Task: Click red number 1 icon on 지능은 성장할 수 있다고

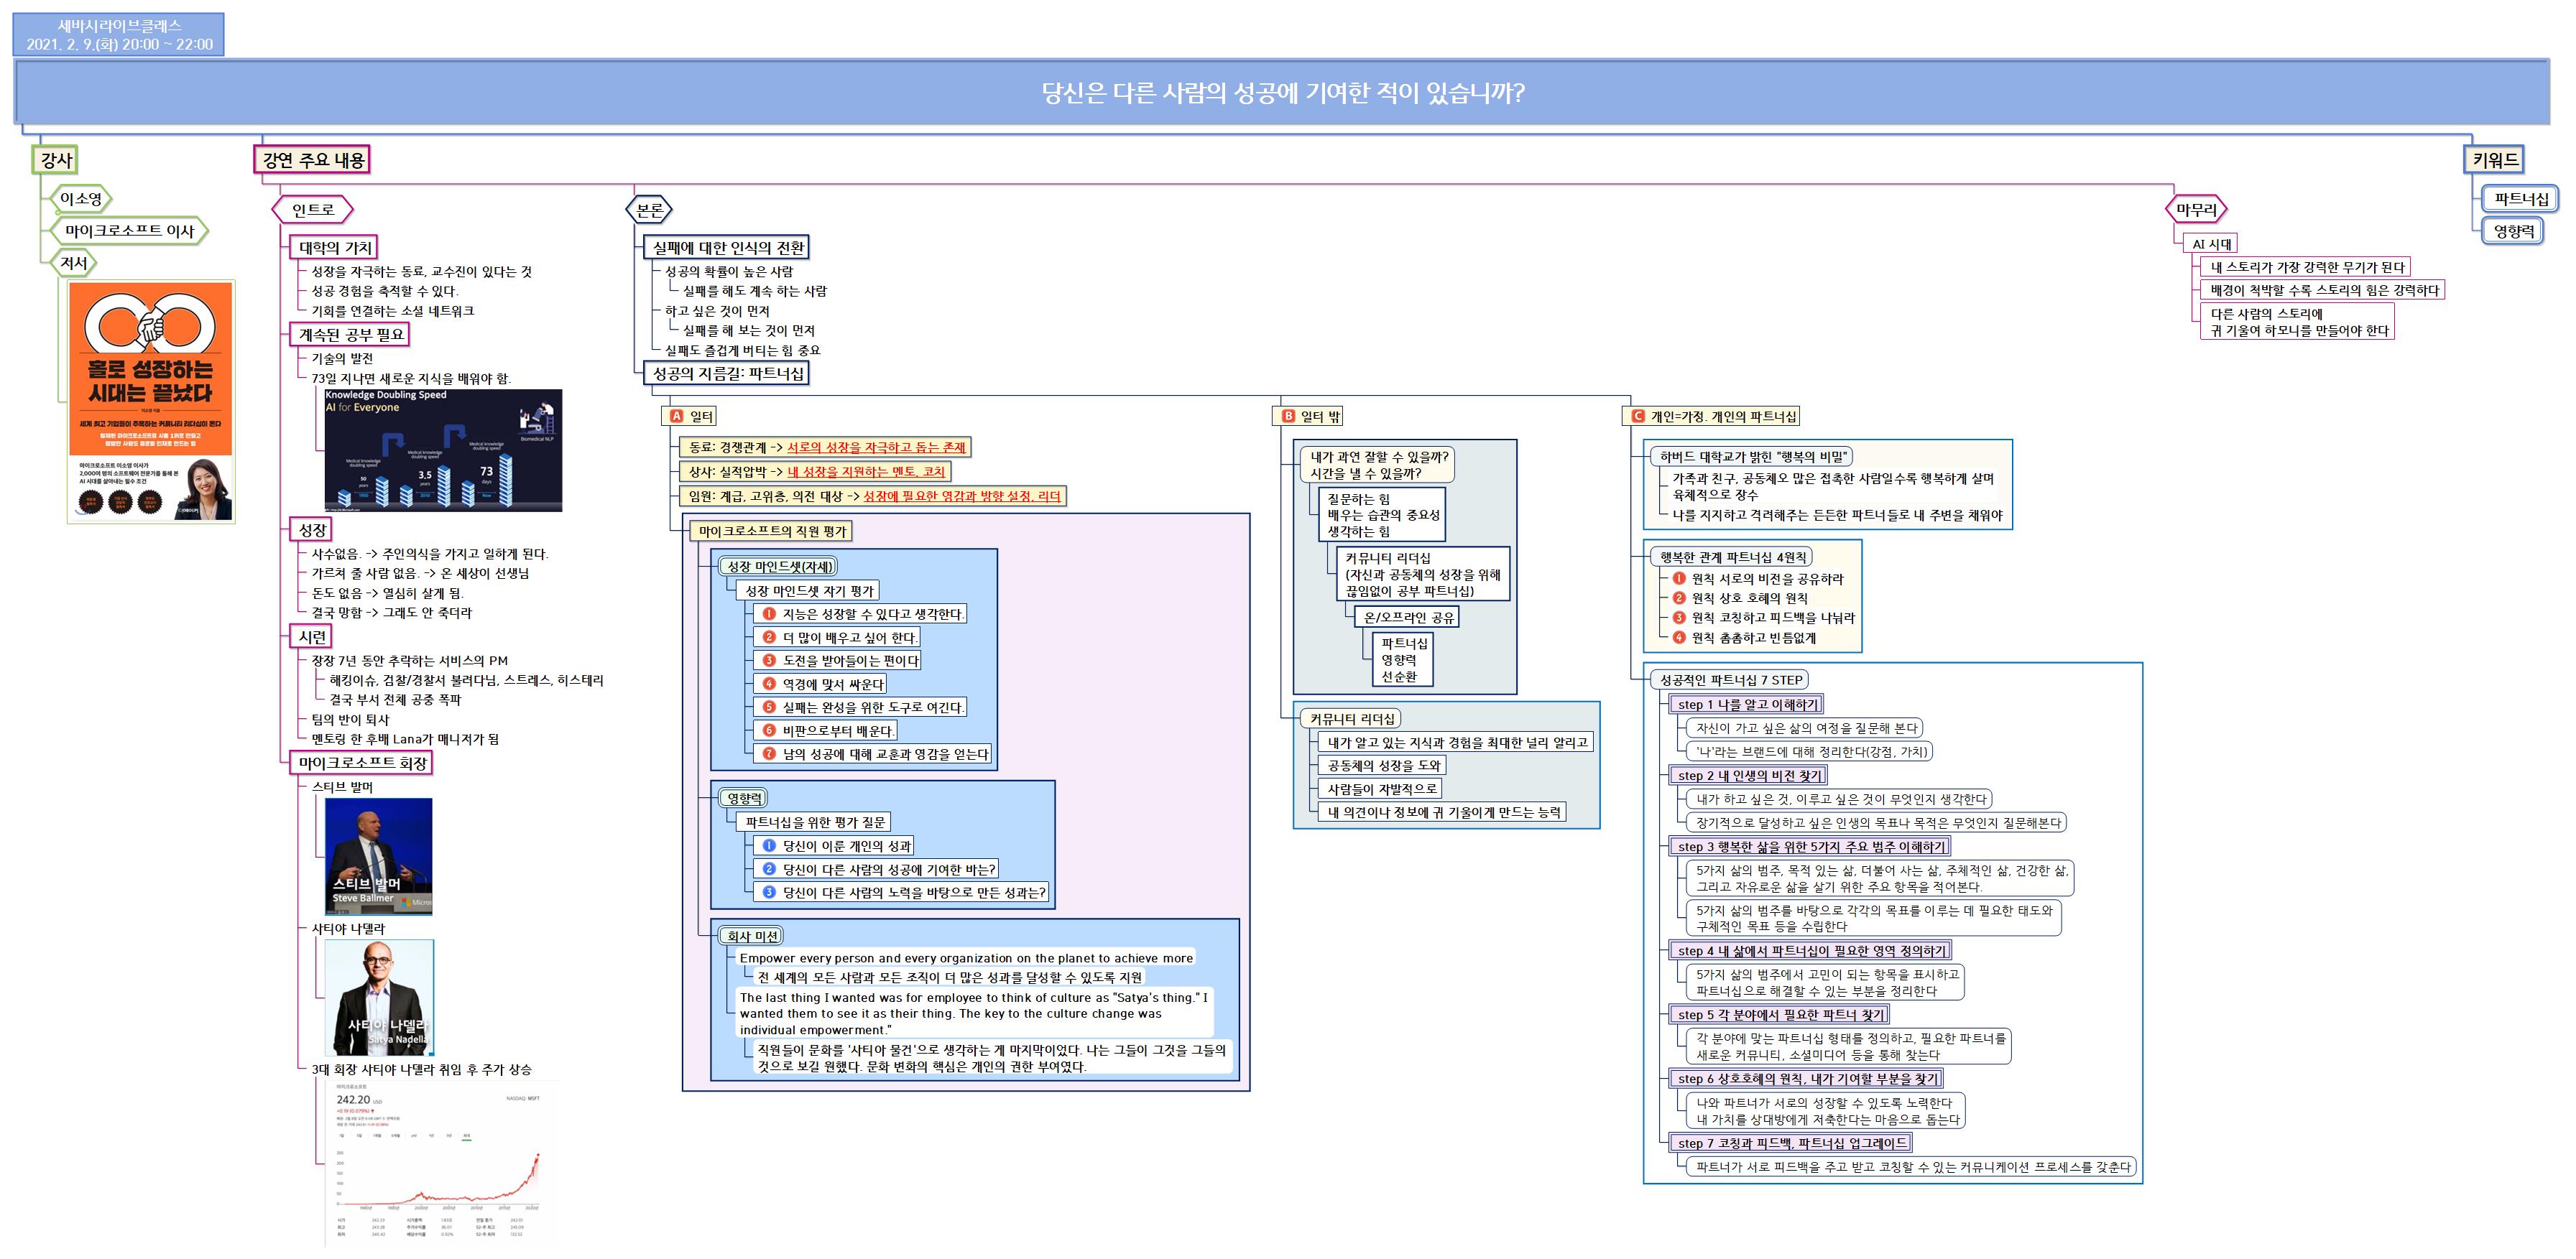Action: pos(769,613)
